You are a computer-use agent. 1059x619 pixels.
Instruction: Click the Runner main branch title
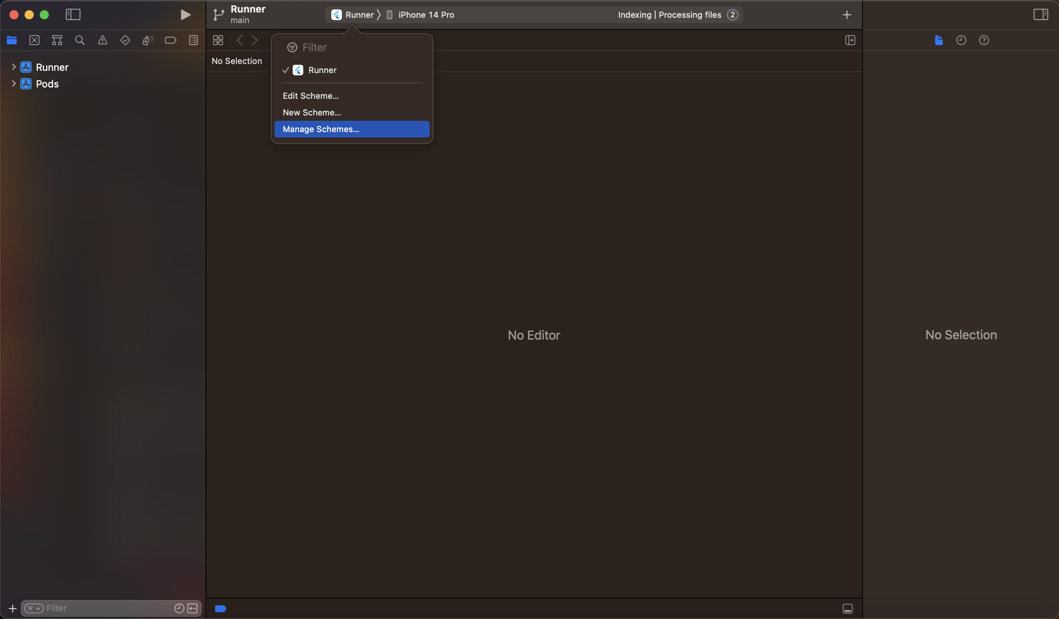coord(248,14)
